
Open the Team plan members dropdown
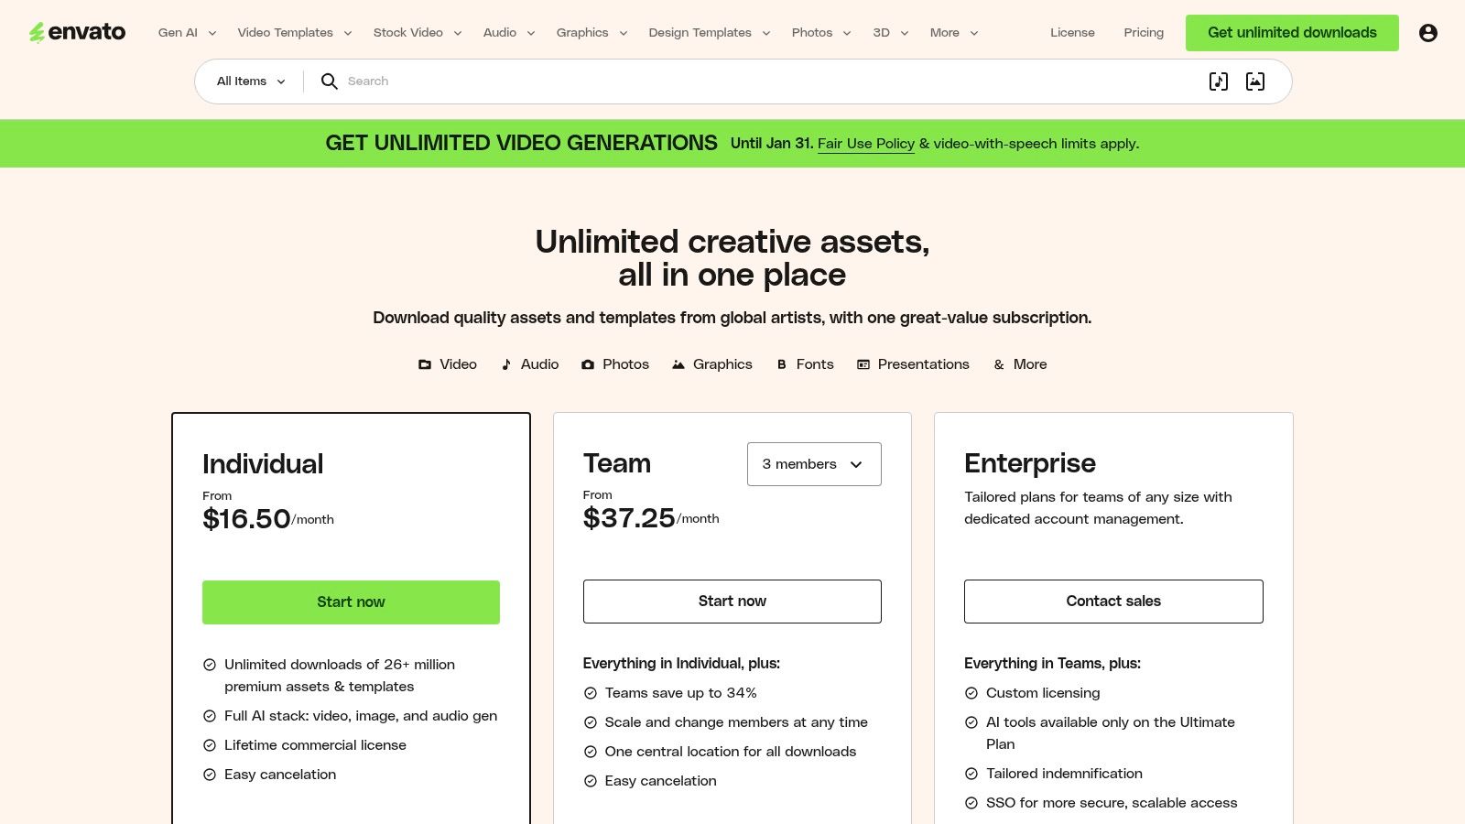(813, 464)
